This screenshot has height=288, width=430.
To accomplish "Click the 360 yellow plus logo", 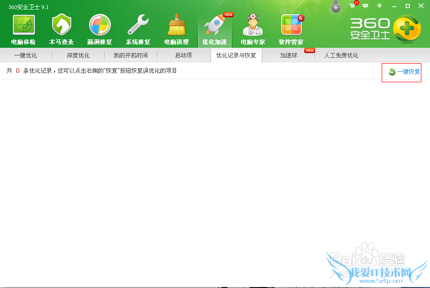I will coord(407,29).
